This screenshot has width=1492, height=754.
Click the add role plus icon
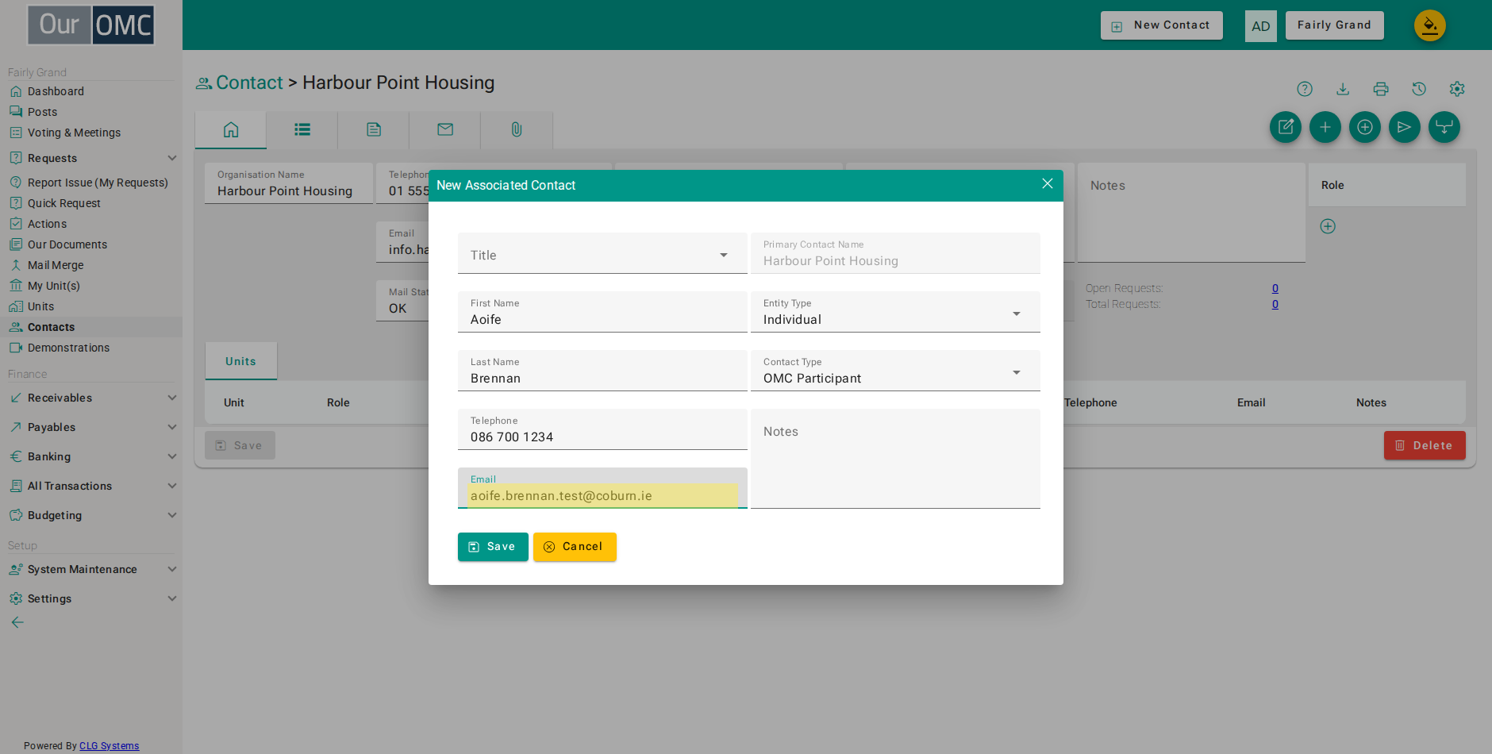[x=1328, y=226]
